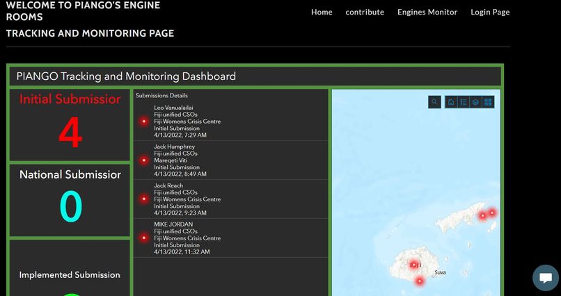This screenshot has width=561, height=296.
Task: Click the National Submission heading
Action: (x=70, y=174)
